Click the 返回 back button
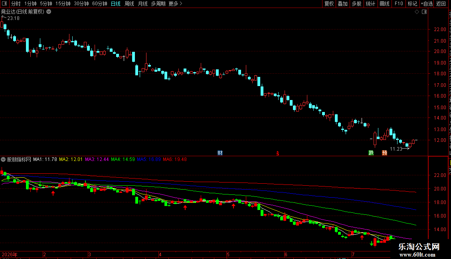Image resolution: width=451 pixels, height=259 pixels. (x=441, y=4)
